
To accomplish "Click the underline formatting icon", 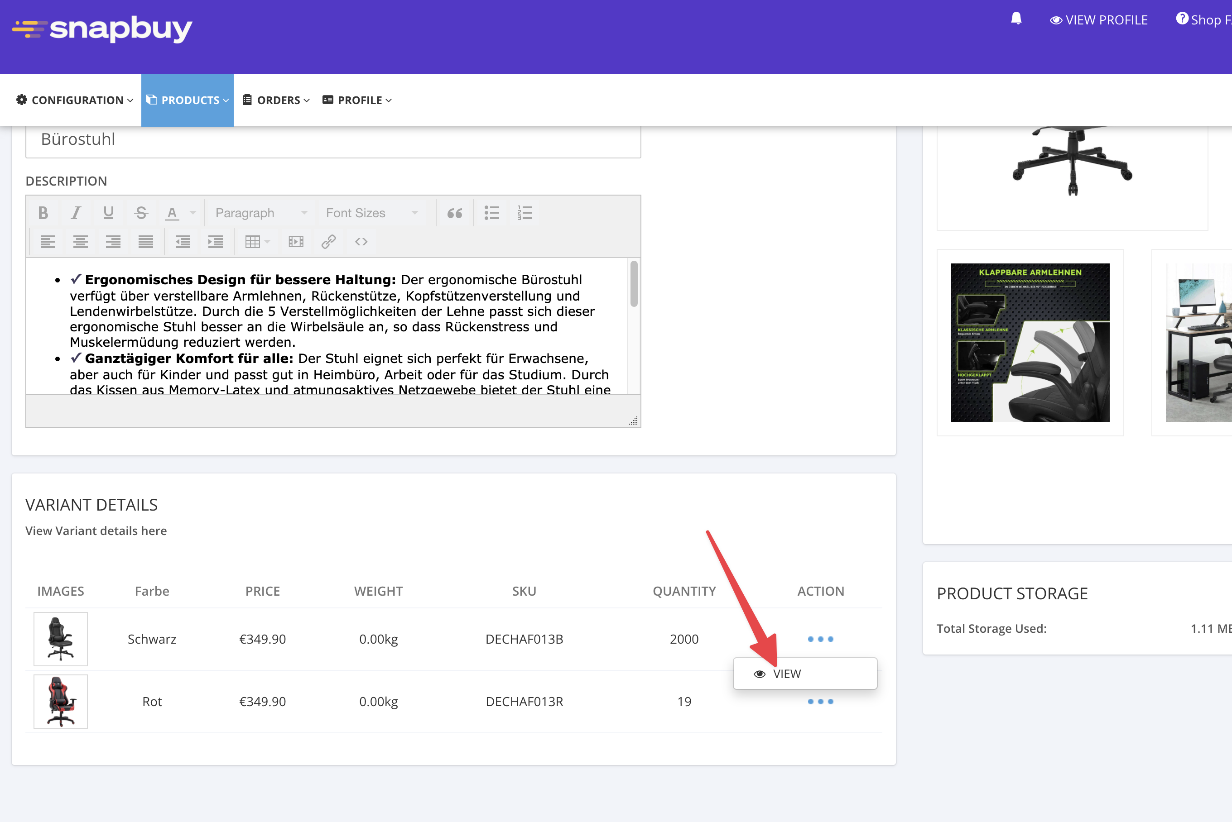I will click(x=108, y=213).
